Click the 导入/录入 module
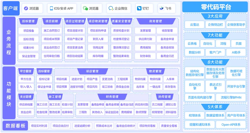 (x=26, y=87)
